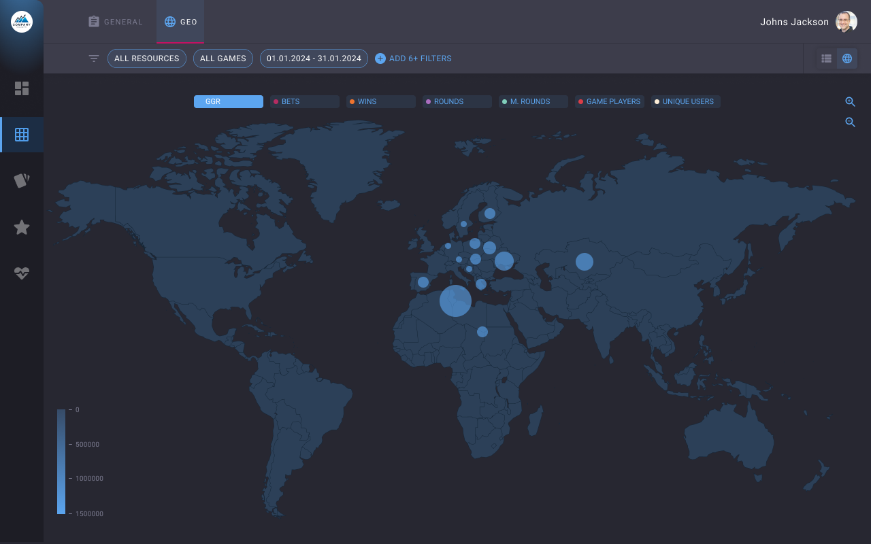Open the dashboard icon in sidebar
Image resolution: width=871 pixels, height=544 pixels.
point(22,88)
